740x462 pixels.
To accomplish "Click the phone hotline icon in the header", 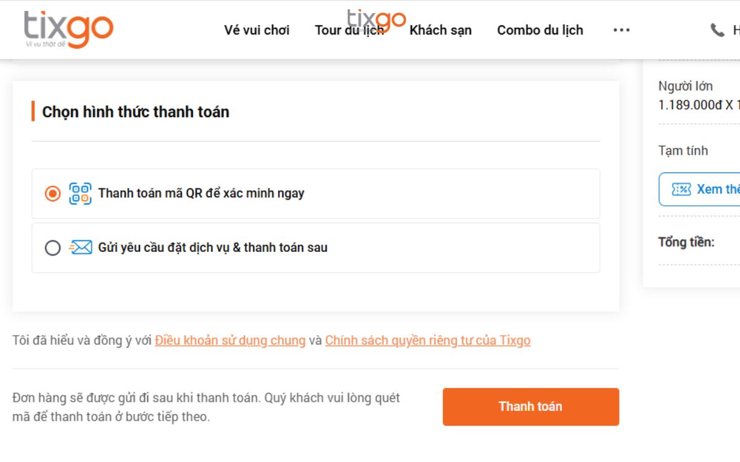I will (x=717, y=30).
